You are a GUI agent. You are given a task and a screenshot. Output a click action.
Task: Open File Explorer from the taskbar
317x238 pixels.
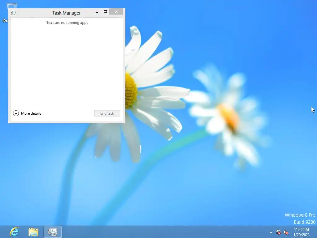[33, 232]
